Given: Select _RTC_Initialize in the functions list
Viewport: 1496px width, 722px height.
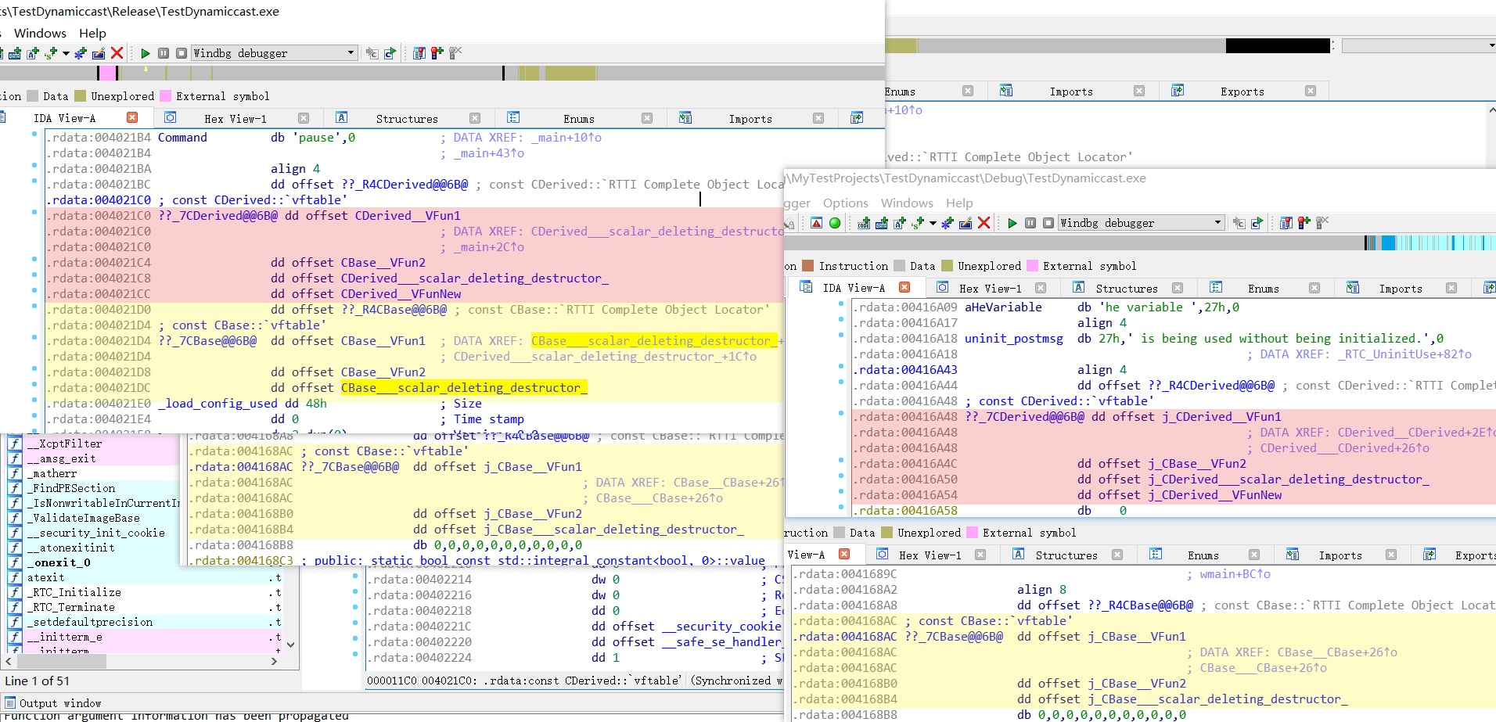Looking at the screenshot, I should coord(74,592).
